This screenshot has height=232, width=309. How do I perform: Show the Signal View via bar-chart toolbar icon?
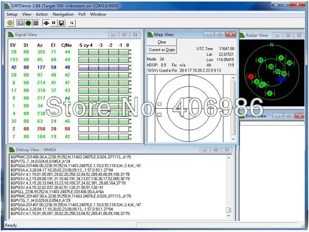20,23
